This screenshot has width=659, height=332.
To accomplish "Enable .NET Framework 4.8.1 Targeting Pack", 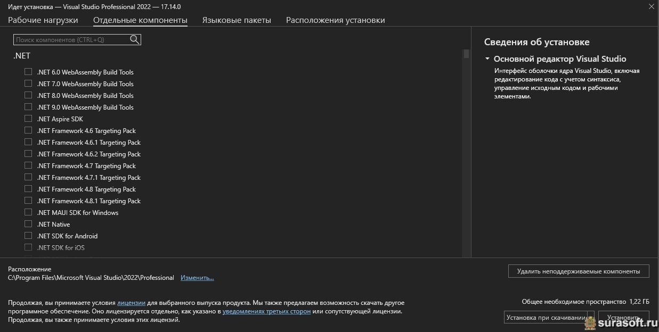I will (x=28, y=201).
